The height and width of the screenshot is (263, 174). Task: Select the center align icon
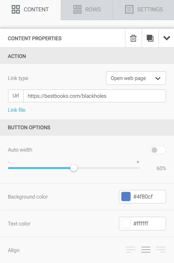point(146,250)
